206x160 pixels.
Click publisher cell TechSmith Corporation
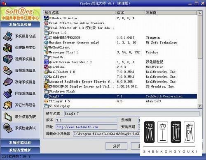tap(164, 96)
